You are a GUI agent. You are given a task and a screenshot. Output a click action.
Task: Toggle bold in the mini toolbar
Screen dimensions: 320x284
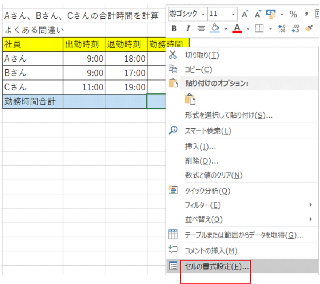(x=174, y=28)
